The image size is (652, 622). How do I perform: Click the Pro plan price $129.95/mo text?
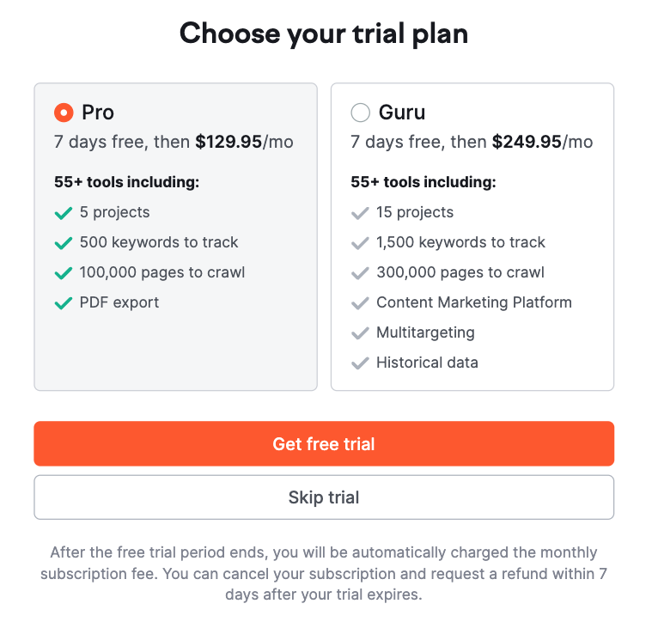pos(244,142)
